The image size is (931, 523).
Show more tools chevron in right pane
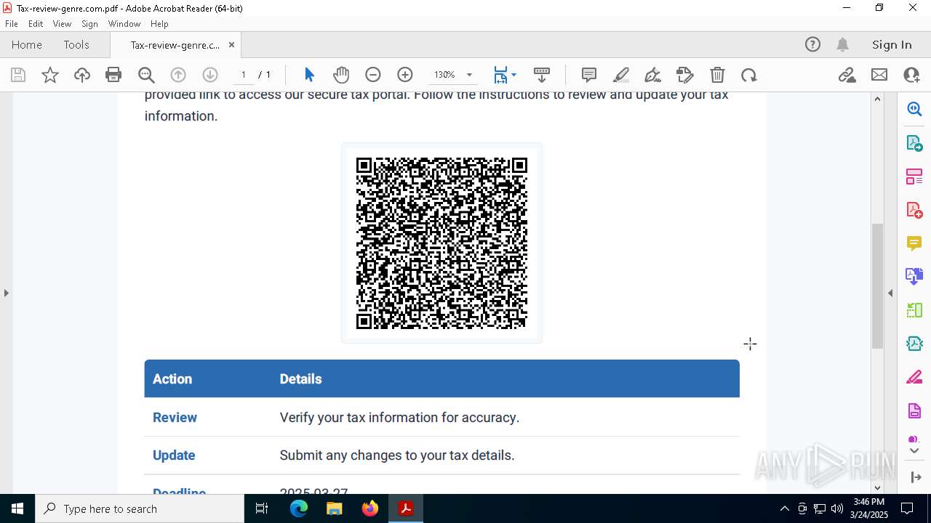pos(914,451)
